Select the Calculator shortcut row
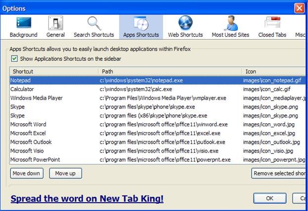The image size is (308, 211). pyautogui.click(x=24, y=89)
